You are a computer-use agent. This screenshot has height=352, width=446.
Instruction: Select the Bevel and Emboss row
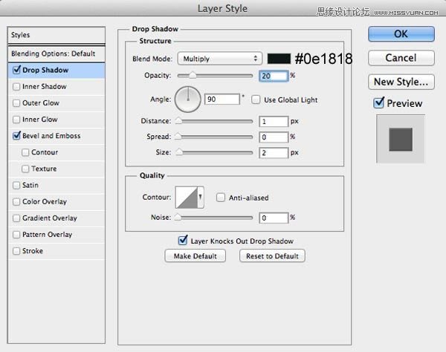[56, 136]
